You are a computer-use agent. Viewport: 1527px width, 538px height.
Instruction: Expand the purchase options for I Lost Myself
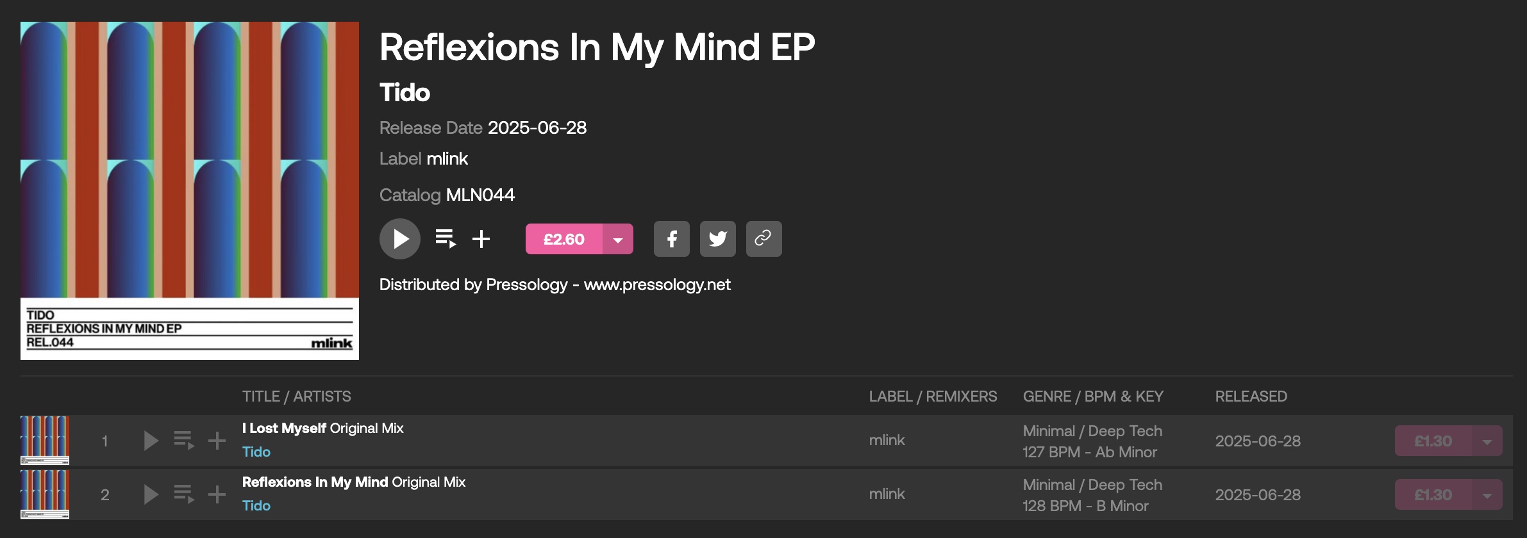coord(1487,441)
